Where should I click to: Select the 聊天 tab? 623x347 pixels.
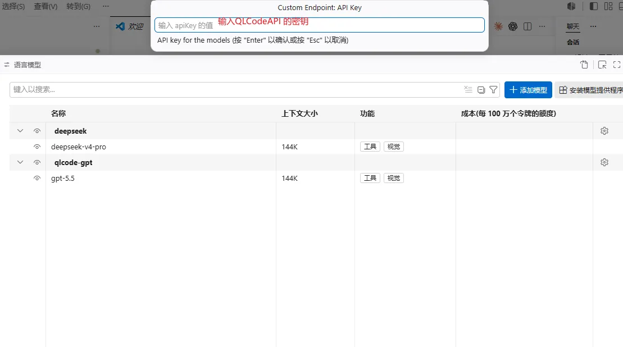click(x=572, y=26)
